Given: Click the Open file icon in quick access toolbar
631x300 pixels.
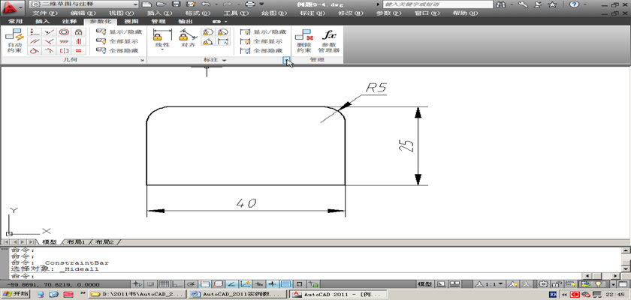Looking at the screenshot, I should pos(161,4).
